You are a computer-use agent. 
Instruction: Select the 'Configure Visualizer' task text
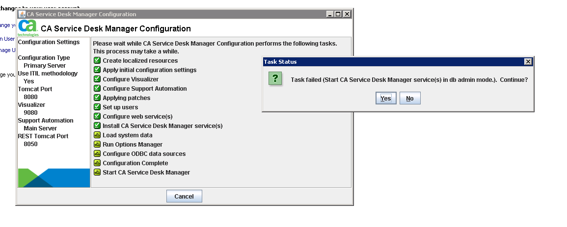pyautogui.click(x=131, y=79)
